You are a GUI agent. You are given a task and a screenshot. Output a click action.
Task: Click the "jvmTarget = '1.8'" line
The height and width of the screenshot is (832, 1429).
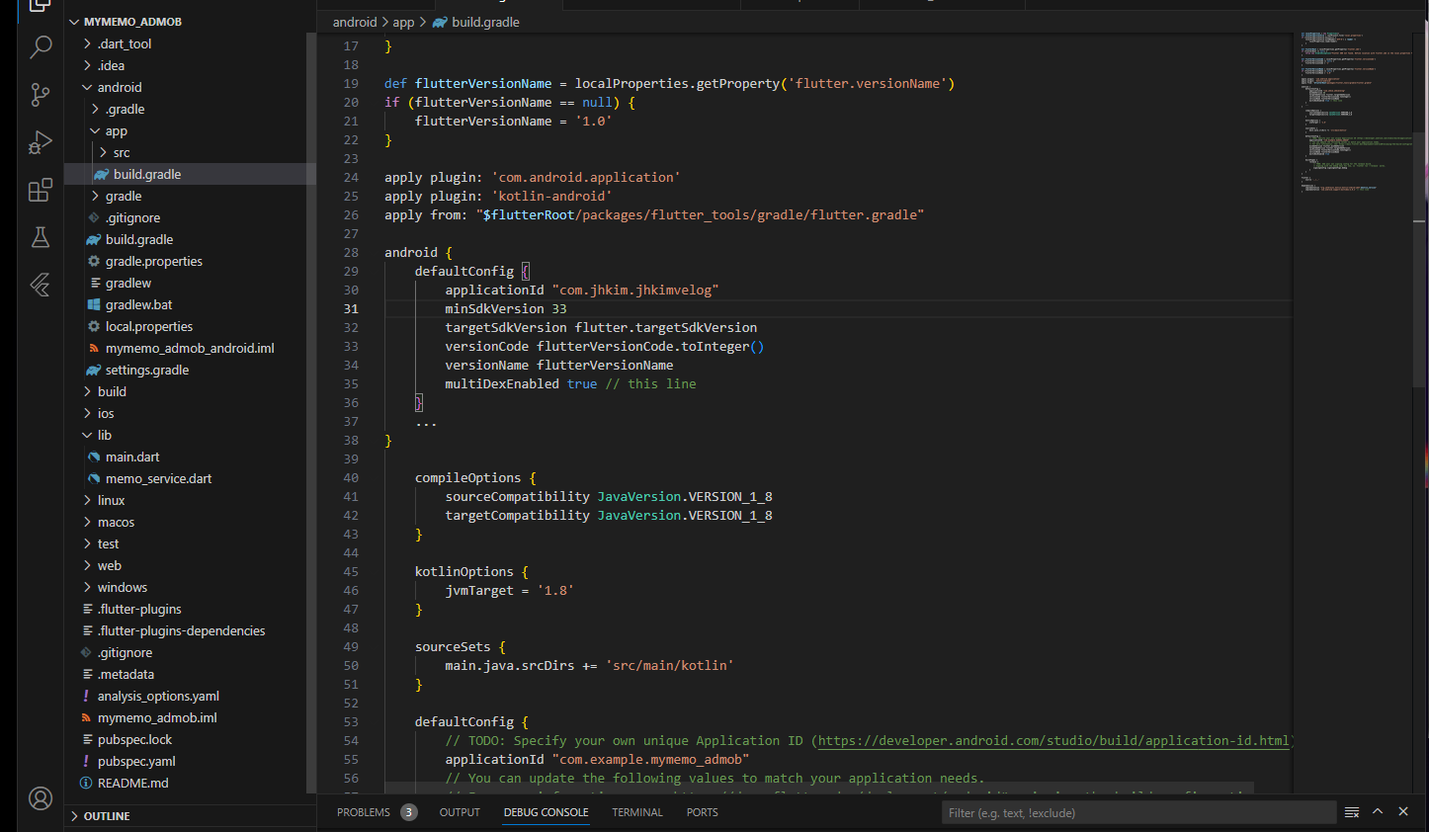pyautogui.click(x=509, y=590)
